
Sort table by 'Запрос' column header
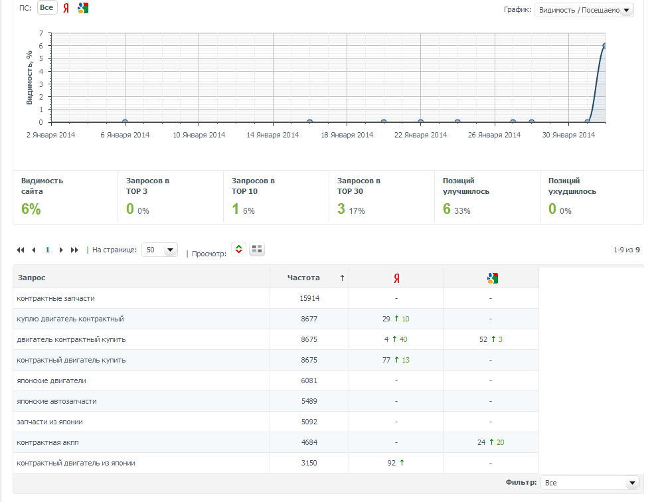coord(32,278)
